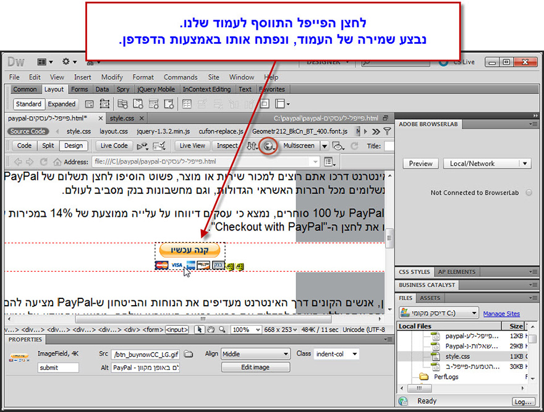Select the Zoom magnifier tool

222,329
